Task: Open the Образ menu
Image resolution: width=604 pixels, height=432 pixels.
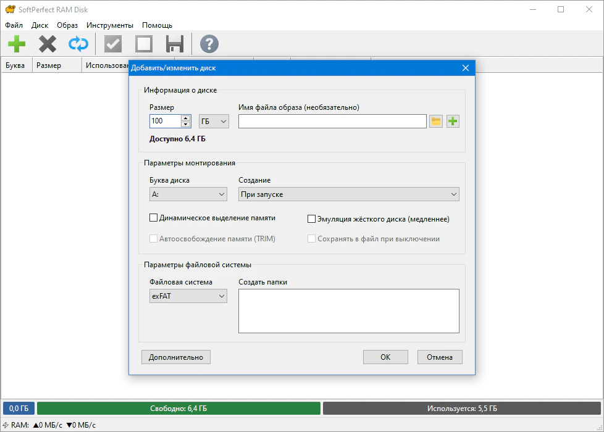Action: pos(67,25)
